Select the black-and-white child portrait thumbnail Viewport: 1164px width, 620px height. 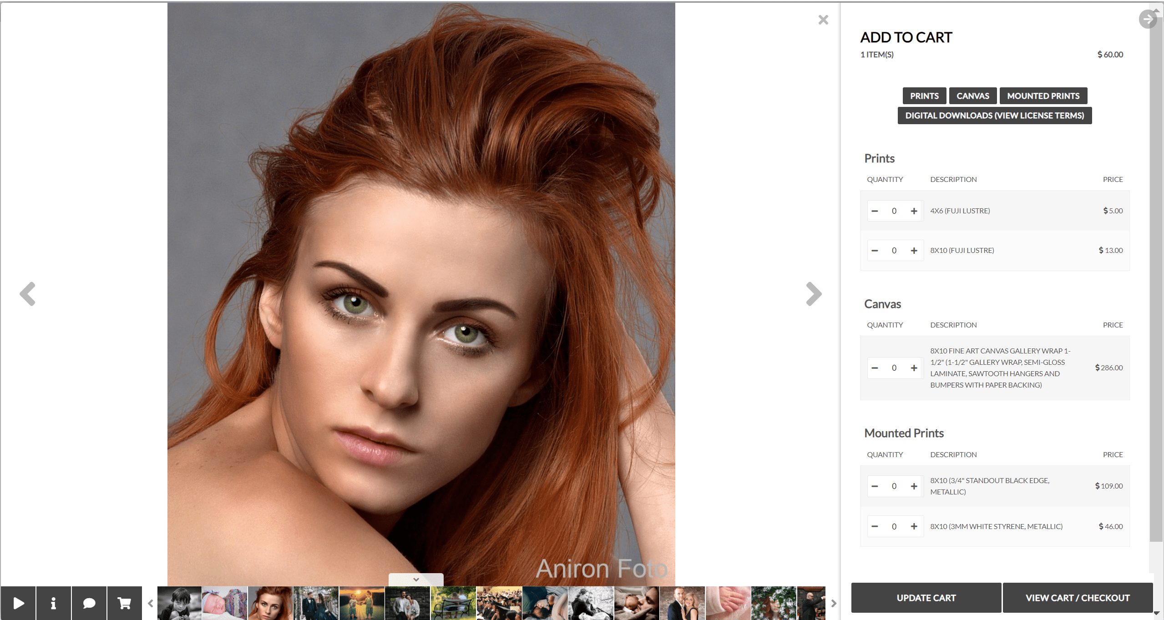tap(179, 603)
